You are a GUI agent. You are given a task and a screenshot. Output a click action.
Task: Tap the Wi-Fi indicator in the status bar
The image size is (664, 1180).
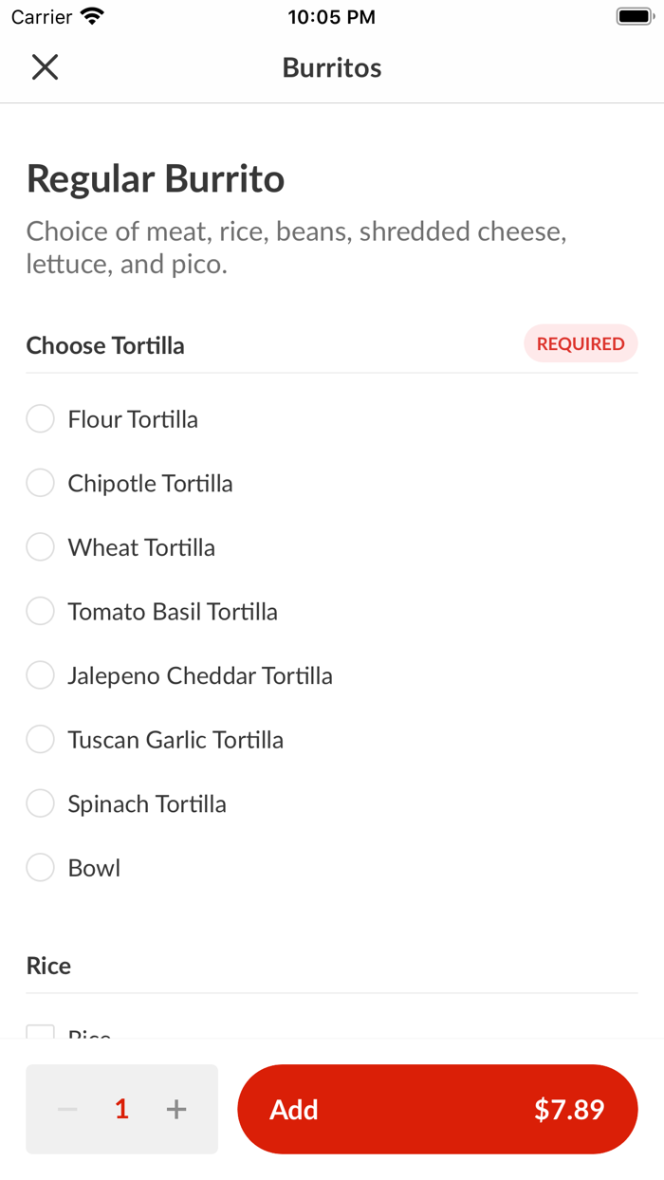[90, 15]
